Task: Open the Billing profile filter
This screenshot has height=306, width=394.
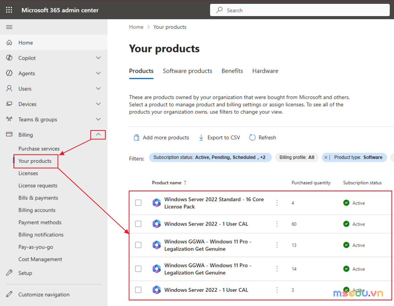Action: [297, 157]
